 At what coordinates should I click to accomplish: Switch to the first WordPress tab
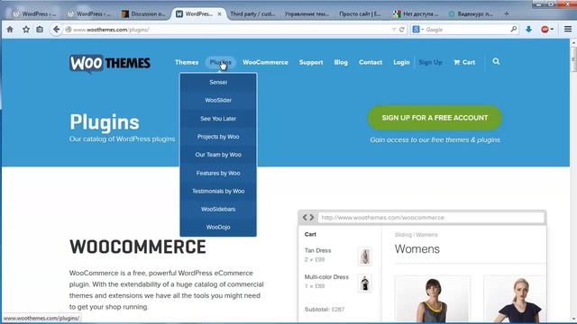click(x=35, y=14)
